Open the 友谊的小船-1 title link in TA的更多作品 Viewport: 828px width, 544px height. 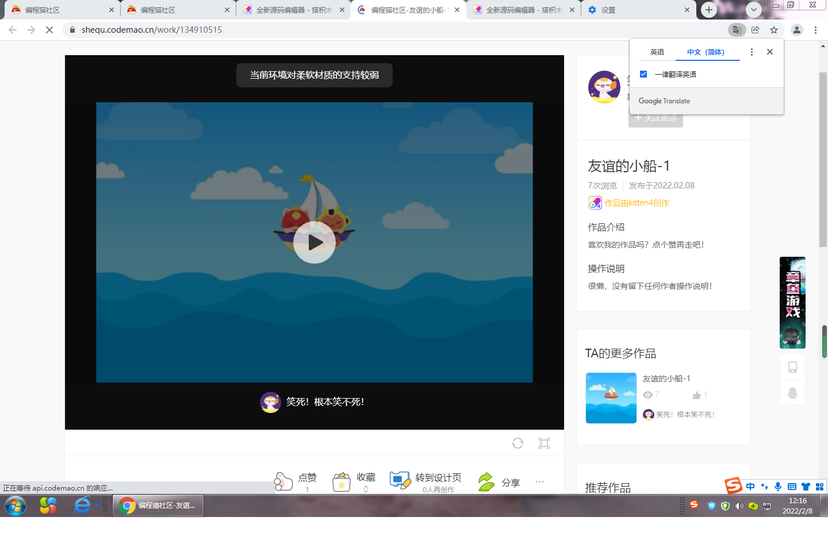click(x=666, y=379)
